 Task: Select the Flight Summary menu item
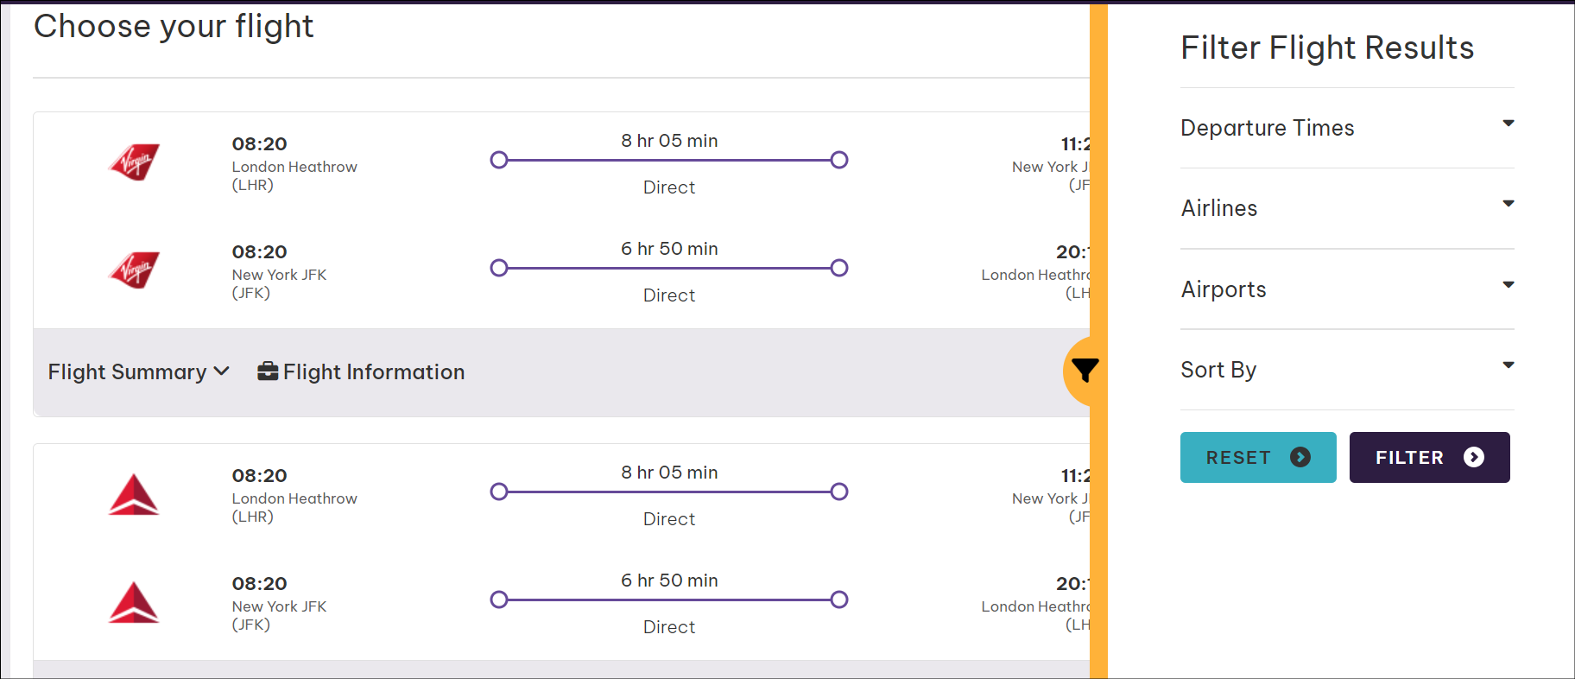pos(126,371)
